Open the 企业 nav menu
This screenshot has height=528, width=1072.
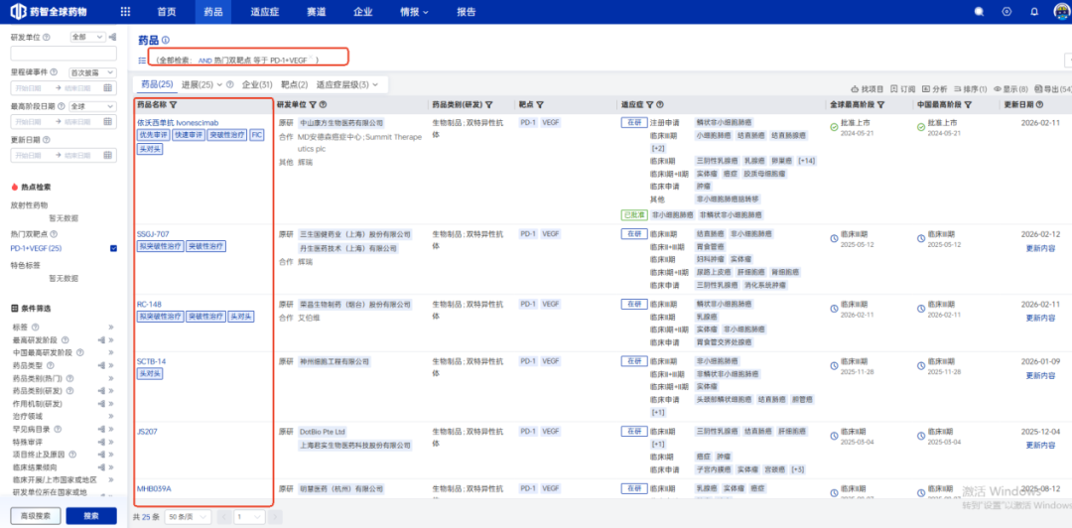[363, 12]
